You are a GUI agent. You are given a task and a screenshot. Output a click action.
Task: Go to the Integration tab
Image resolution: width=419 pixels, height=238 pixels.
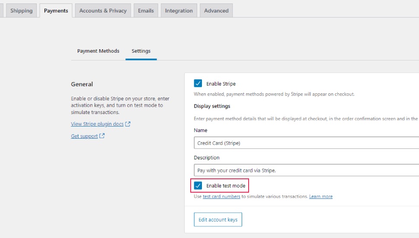(x=179, y=11)
